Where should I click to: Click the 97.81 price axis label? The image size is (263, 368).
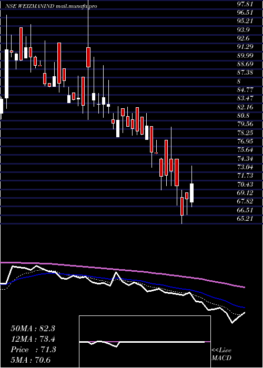245,4
